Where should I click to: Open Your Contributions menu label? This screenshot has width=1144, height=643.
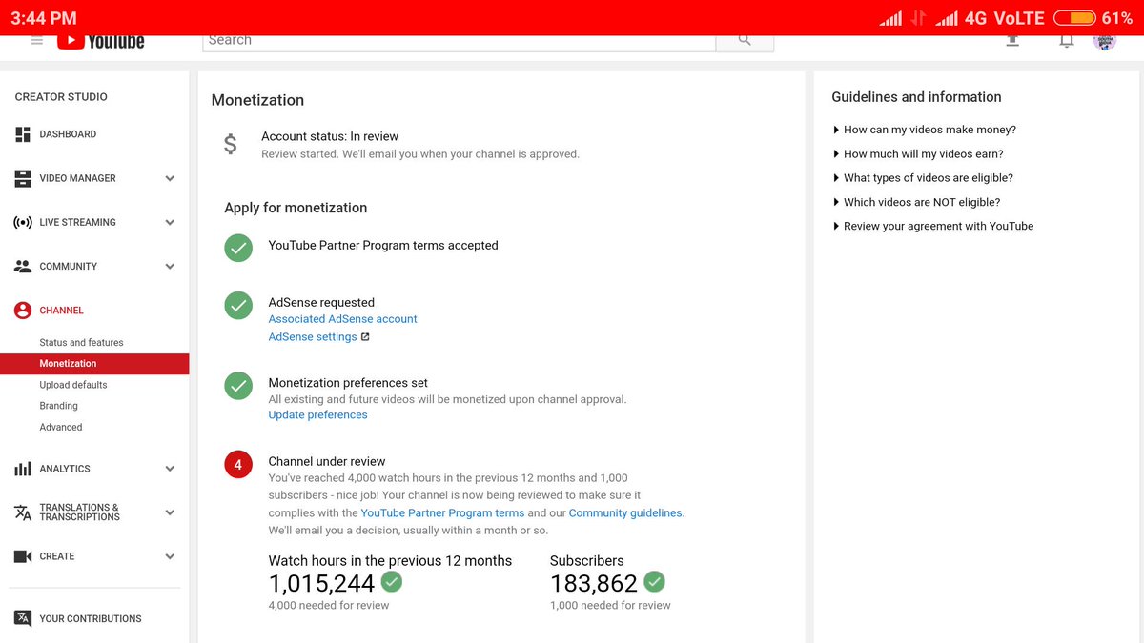(91, 618)
